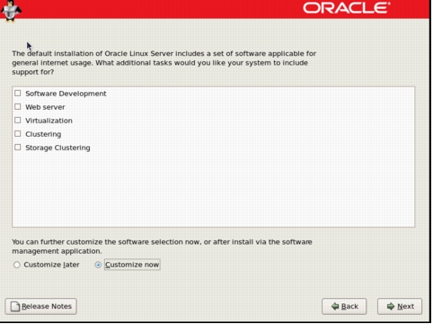Click the Customize later label text
433x324 pixels.
[x=51, y=265]
